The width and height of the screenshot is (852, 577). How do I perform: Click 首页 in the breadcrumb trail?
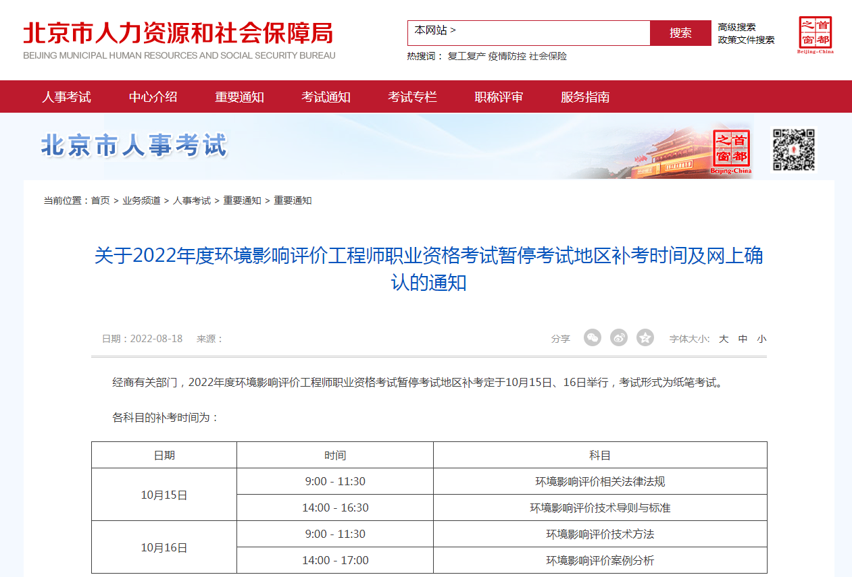pos(101,200)
